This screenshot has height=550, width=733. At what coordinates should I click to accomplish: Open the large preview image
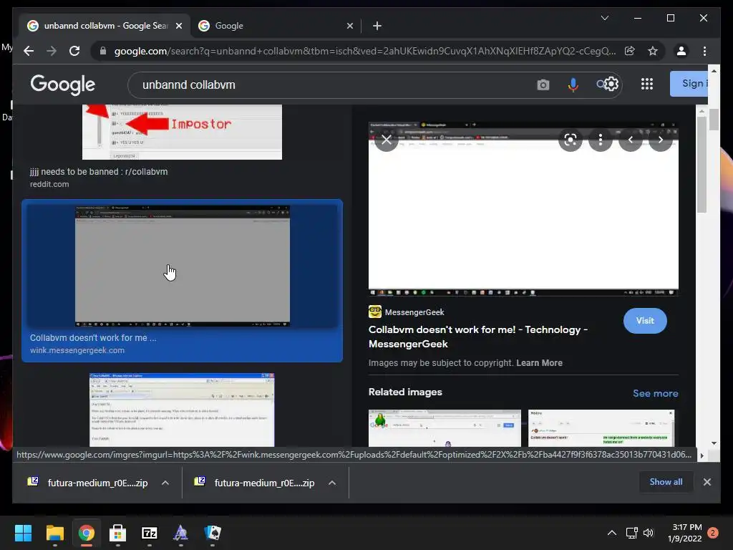[x=523, y=208]
